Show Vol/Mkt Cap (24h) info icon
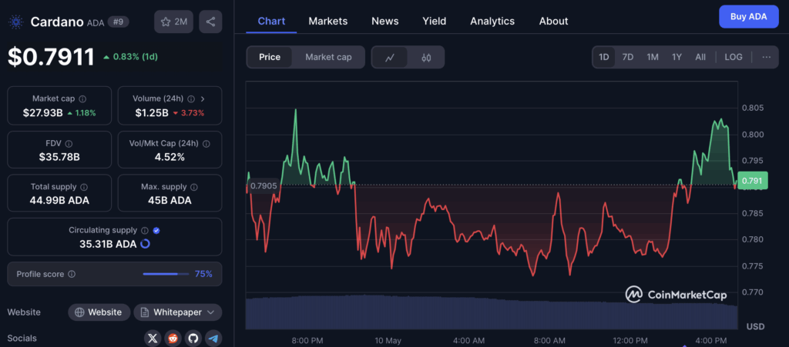The width and height of the screenshot is (789, 347). tap(206, 144)
